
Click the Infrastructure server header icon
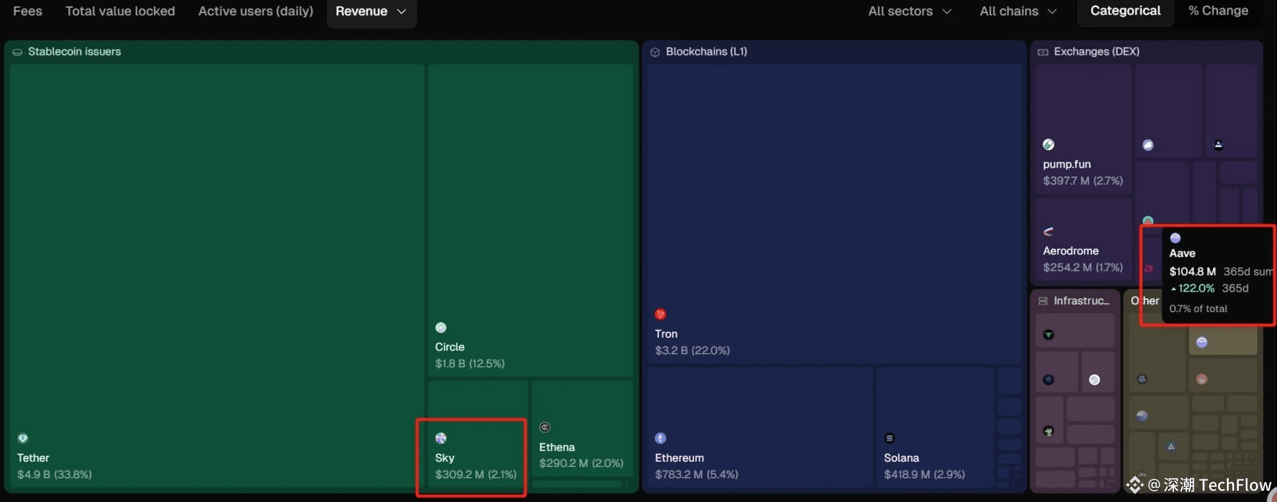click(x=1043, y=301)
